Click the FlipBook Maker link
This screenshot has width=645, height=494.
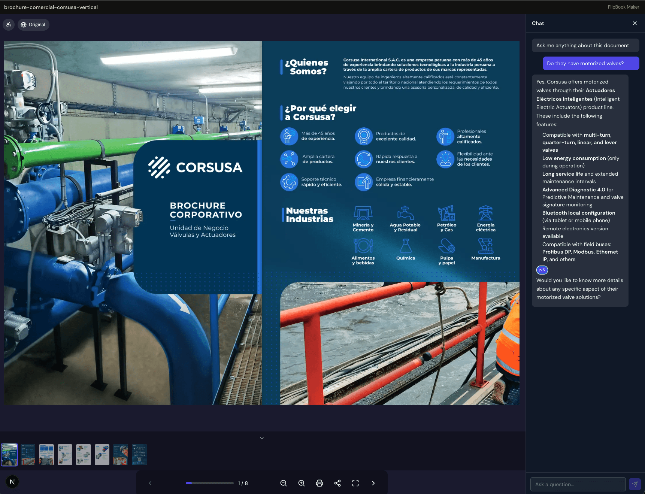pyautogui.click(x=623, y=7)
